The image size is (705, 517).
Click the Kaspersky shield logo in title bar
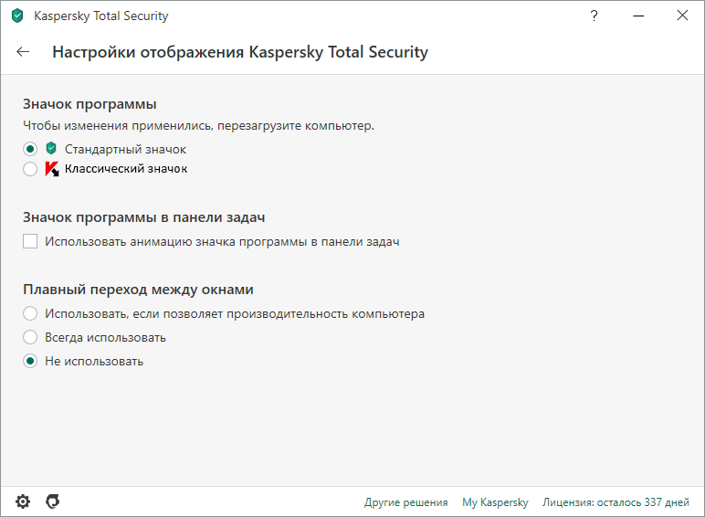[x=17, y=16]
